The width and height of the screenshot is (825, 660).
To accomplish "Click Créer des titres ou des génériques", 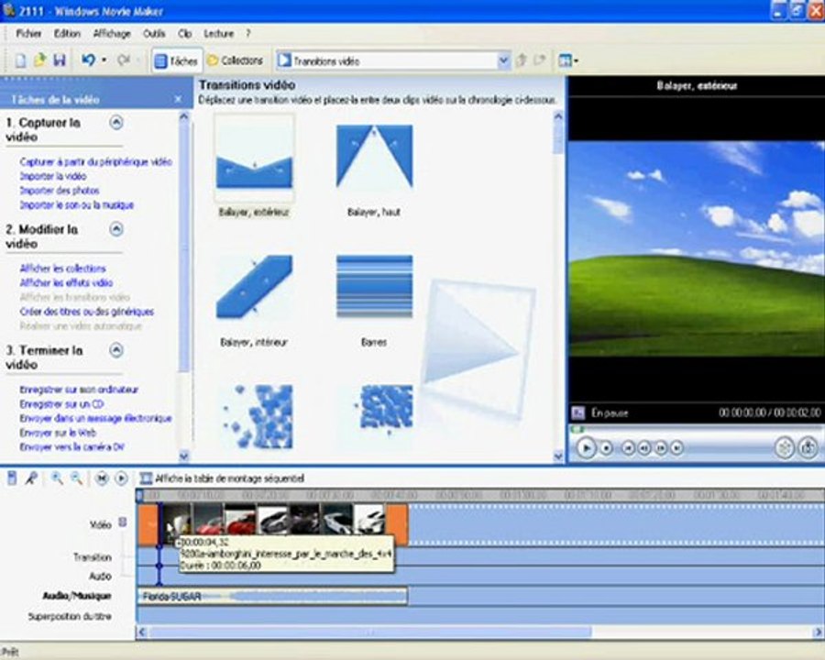I will point(87,312).
